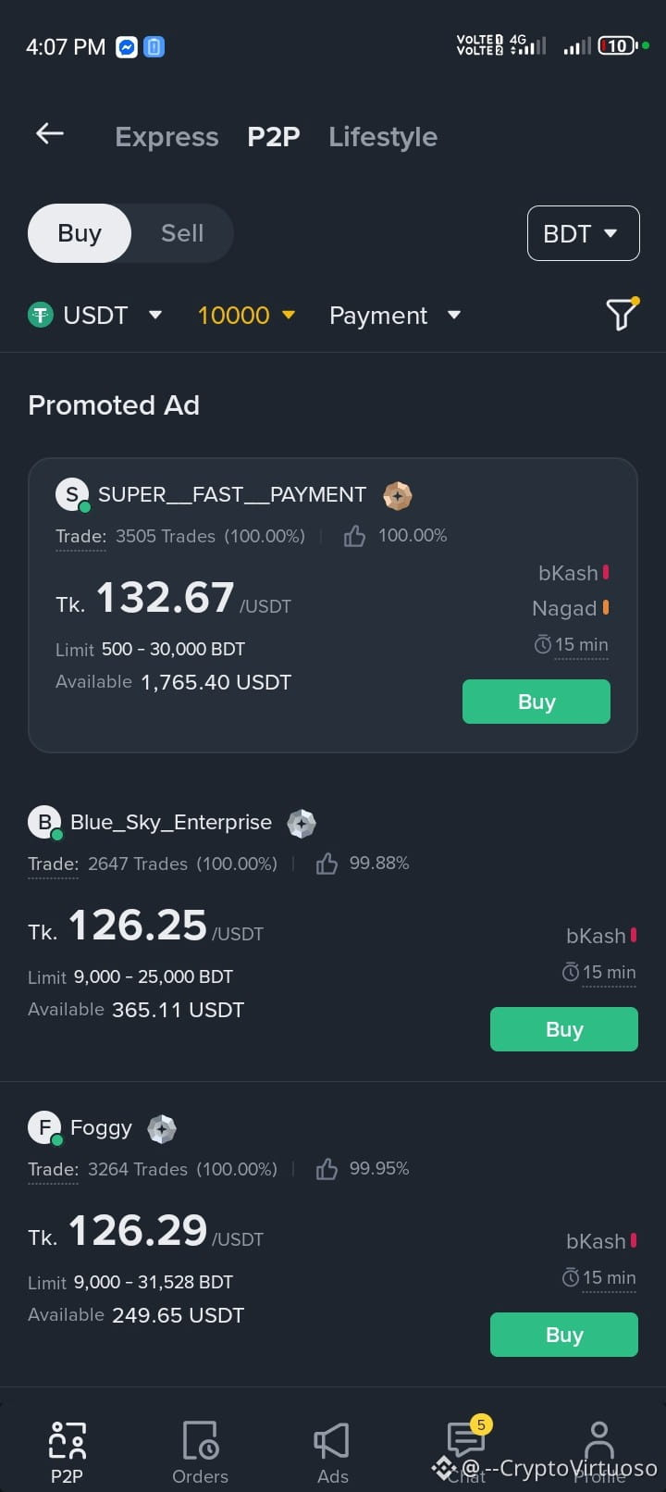666x1492 pixels.
Task: Open the BDT currency dropdown
Action: [x=583, y=233]
